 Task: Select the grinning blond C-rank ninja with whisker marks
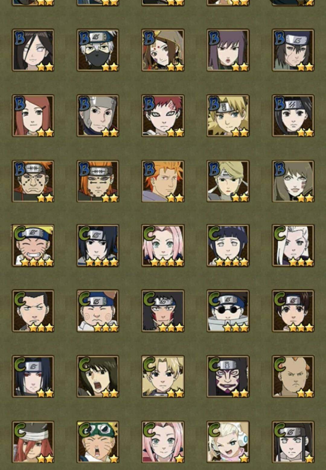[x=33, y=245]
